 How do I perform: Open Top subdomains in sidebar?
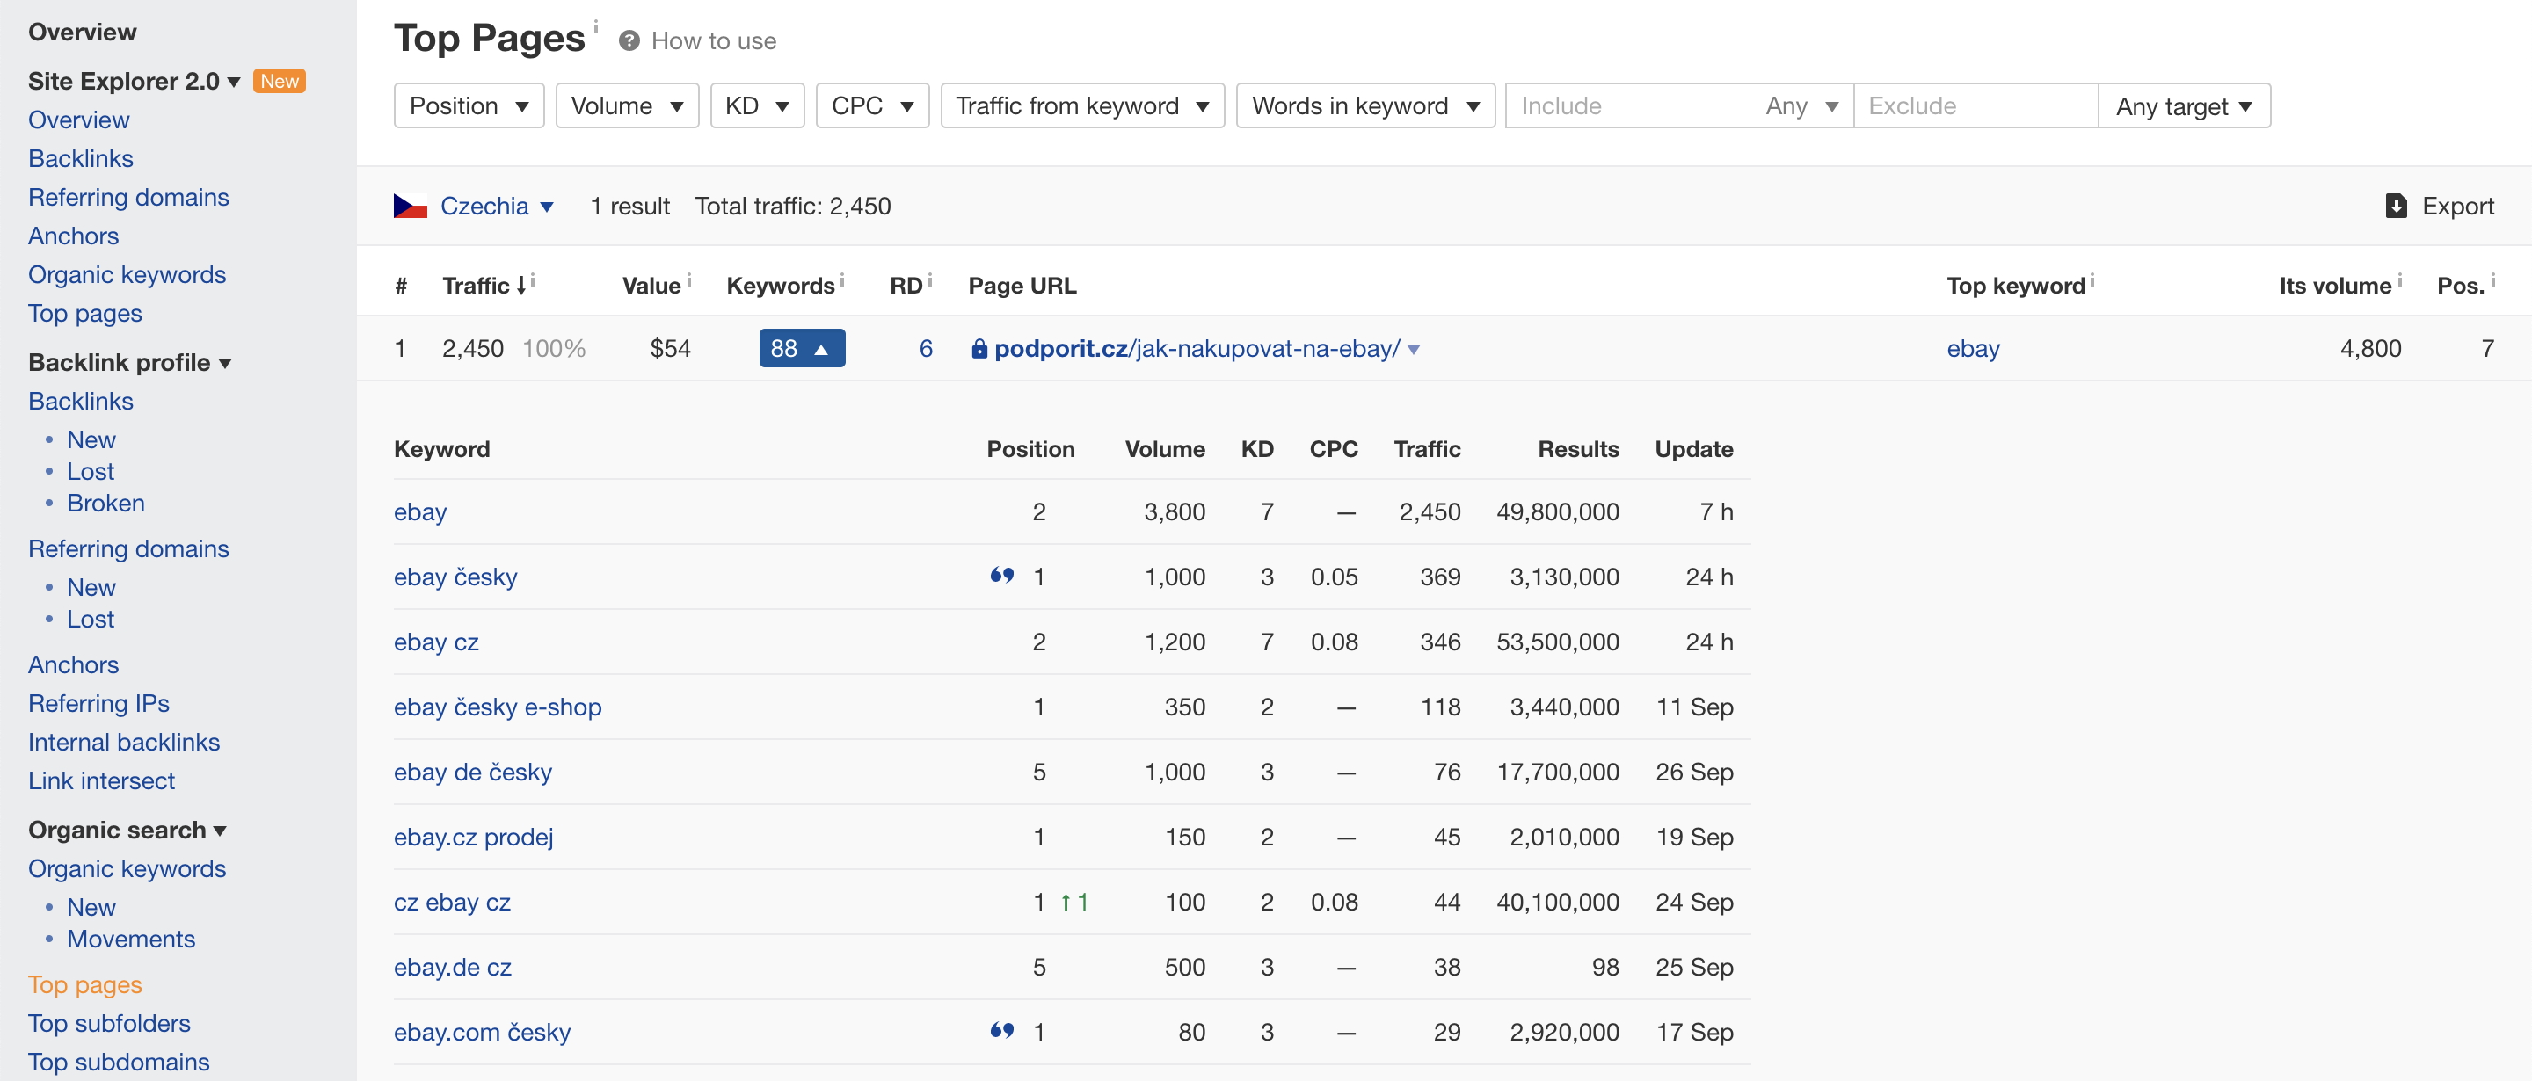pyautogui.click(x=119, y=1063)
